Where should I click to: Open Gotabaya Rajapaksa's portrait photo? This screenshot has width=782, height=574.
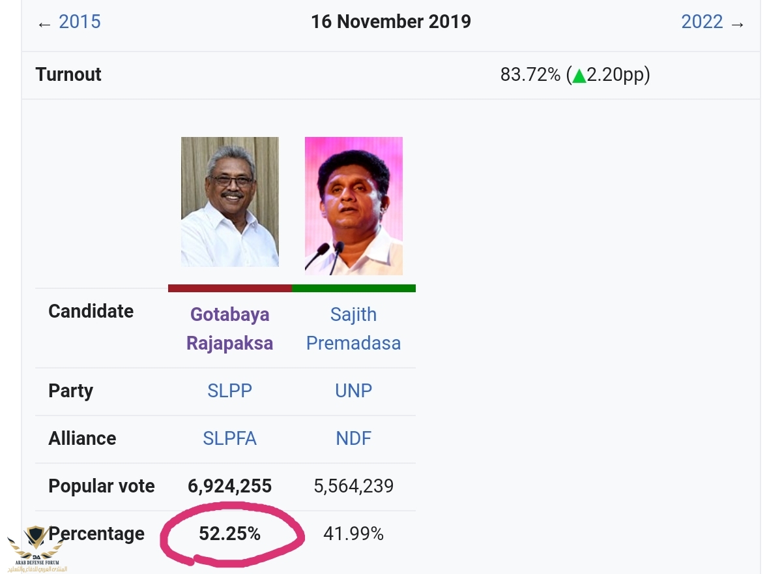tap(230, 202)
